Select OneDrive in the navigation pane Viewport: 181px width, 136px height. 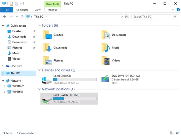click(16, 66)
